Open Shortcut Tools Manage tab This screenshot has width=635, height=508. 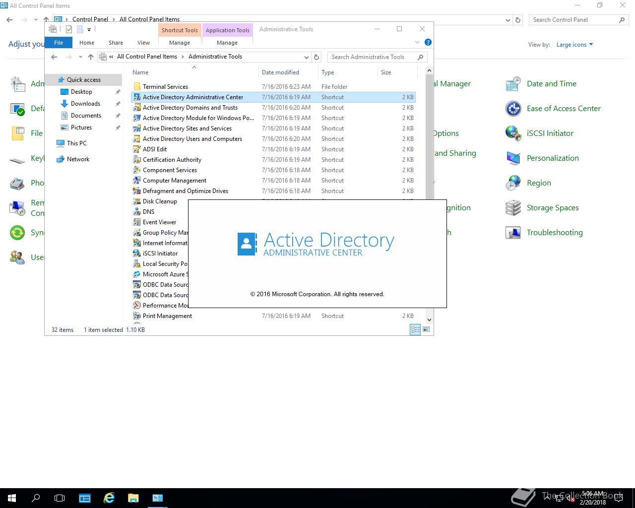[x=180, y=43]
